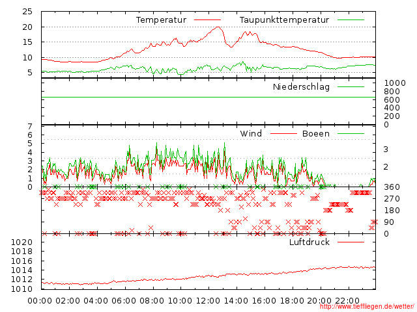Image resolution: width=417 pixels, height=312 pixels.
Task: Click the red Luftdruck legend line
Action: click(x=351, y=242)
